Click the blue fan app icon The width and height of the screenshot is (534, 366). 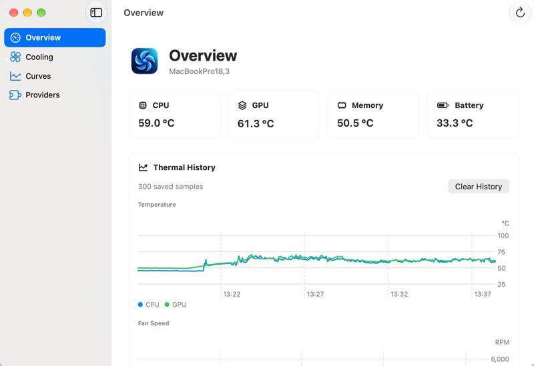pos(144,61)
